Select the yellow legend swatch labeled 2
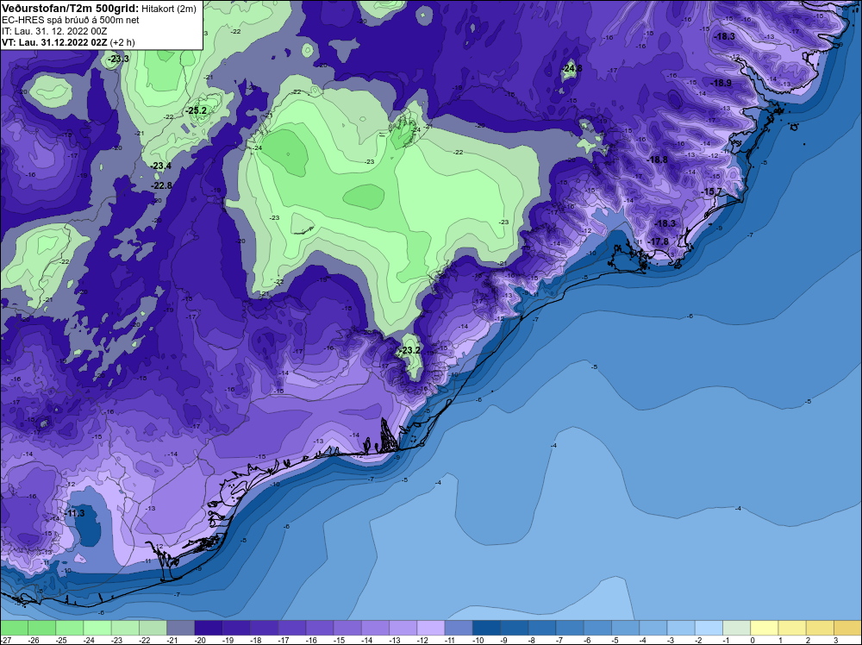The image size is (862, 645). [x=820, y=628]
